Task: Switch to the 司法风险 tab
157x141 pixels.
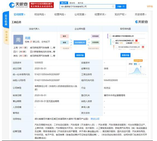Action: pos(40,15)
